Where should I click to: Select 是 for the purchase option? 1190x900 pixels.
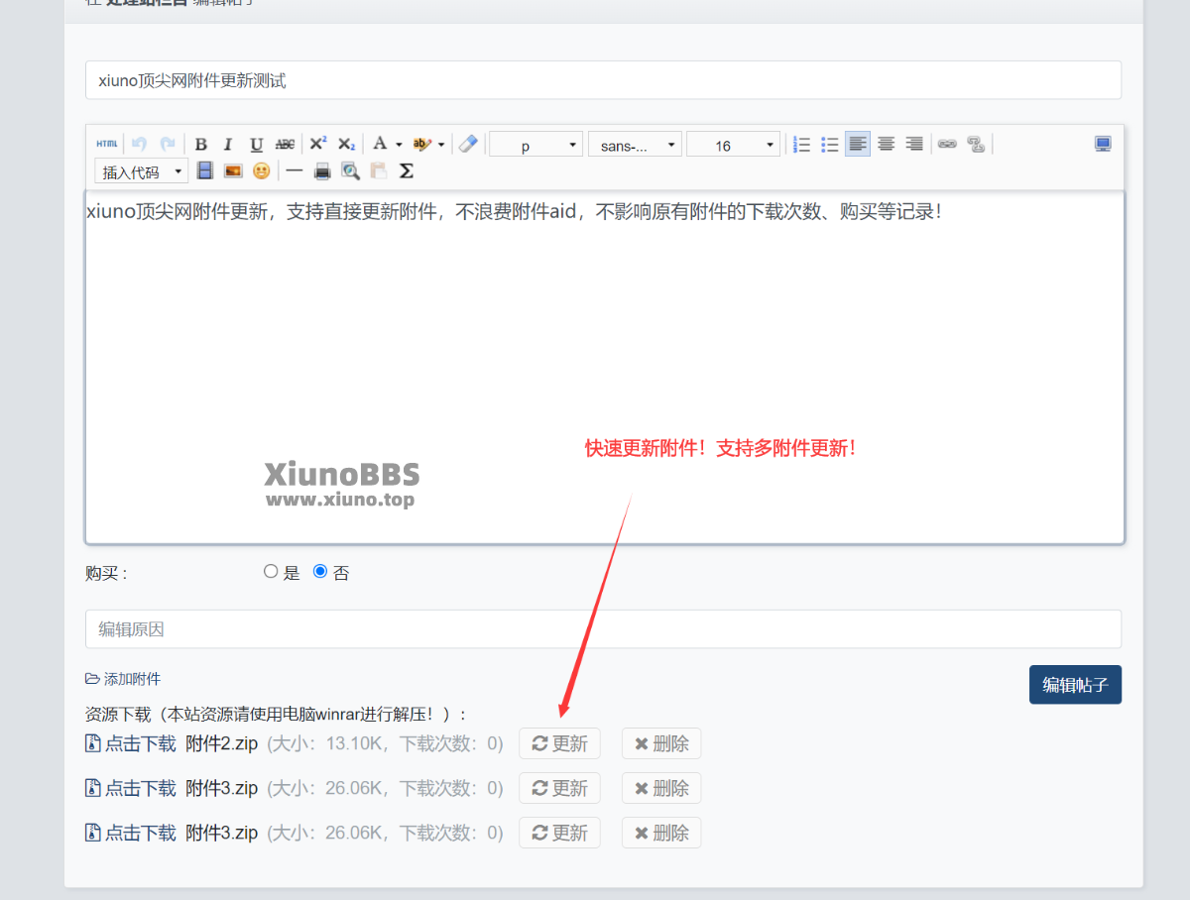[x=271, y=572]
